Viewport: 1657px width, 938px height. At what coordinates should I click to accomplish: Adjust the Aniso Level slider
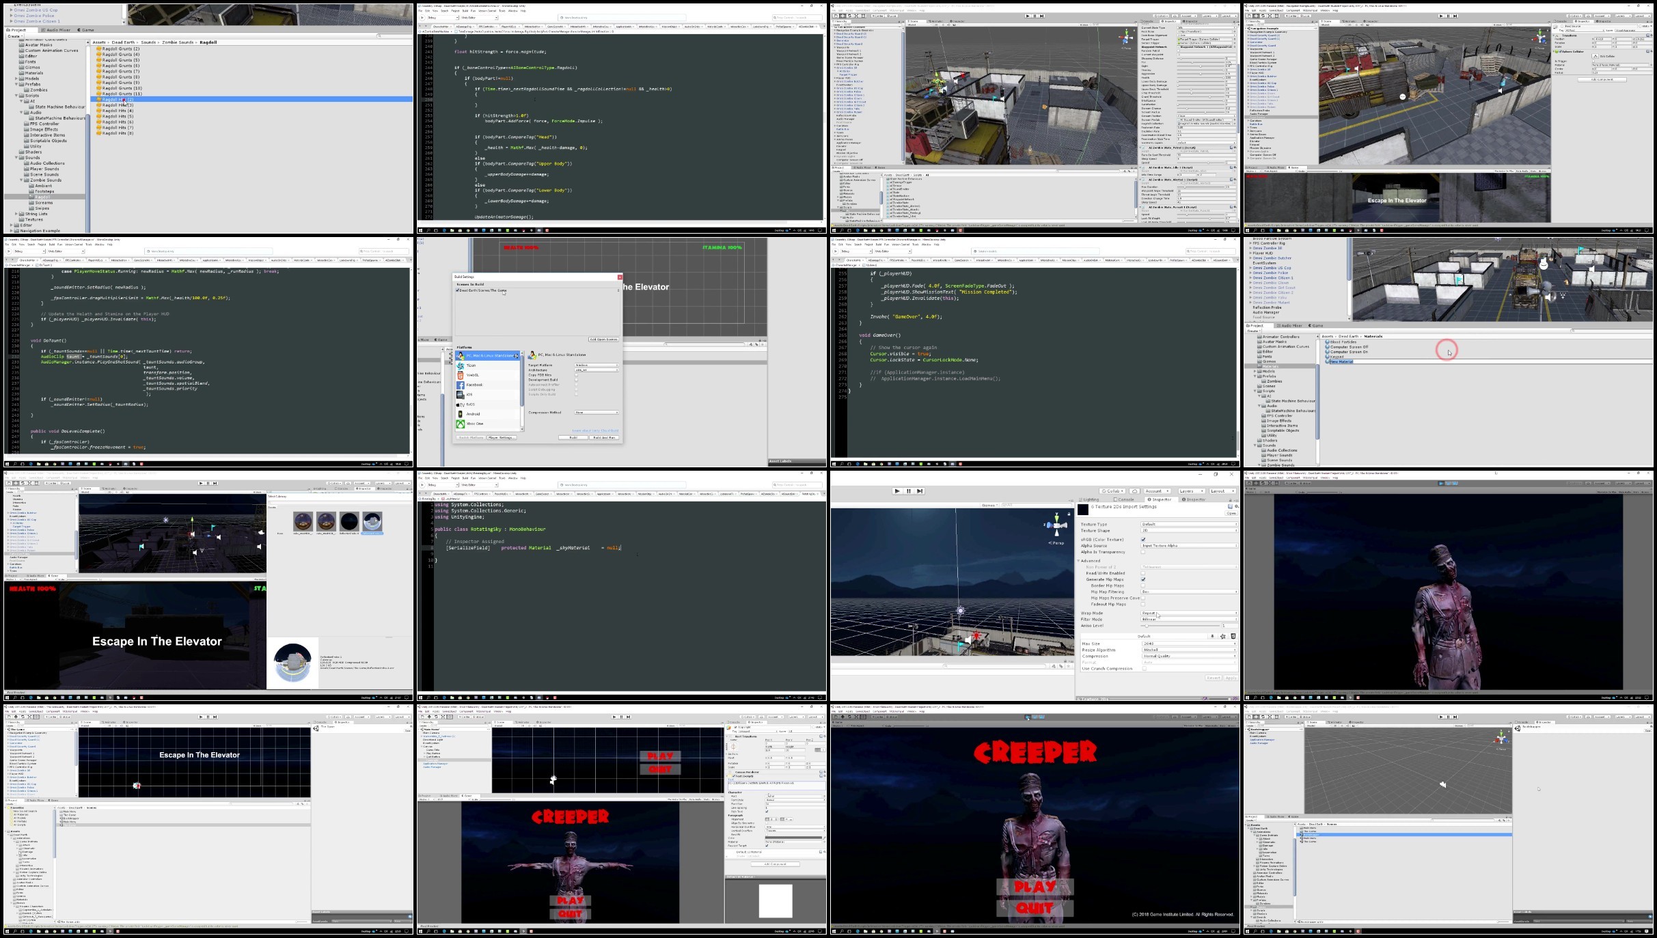[x=1180, y=626]
